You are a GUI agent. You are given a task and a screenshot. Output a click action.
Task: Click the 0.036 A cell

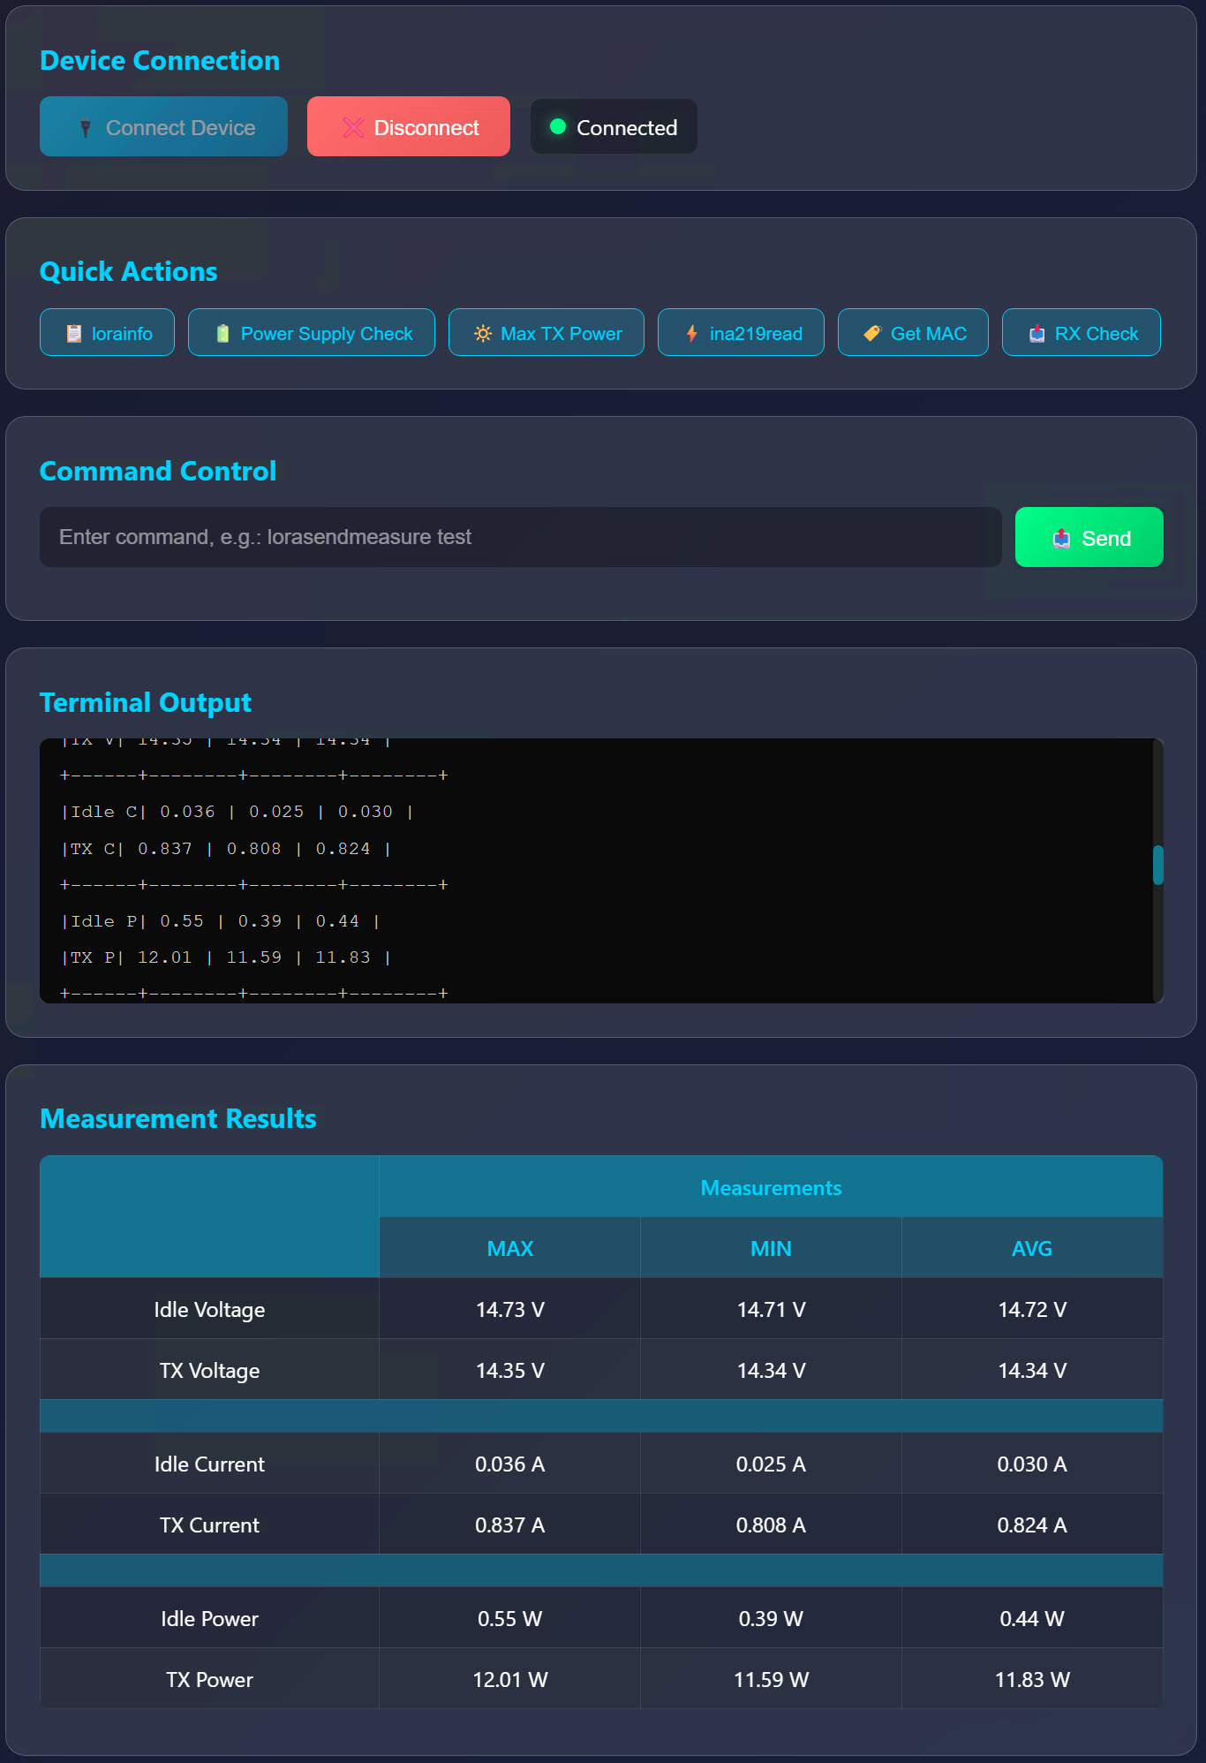coord(510,1464)
